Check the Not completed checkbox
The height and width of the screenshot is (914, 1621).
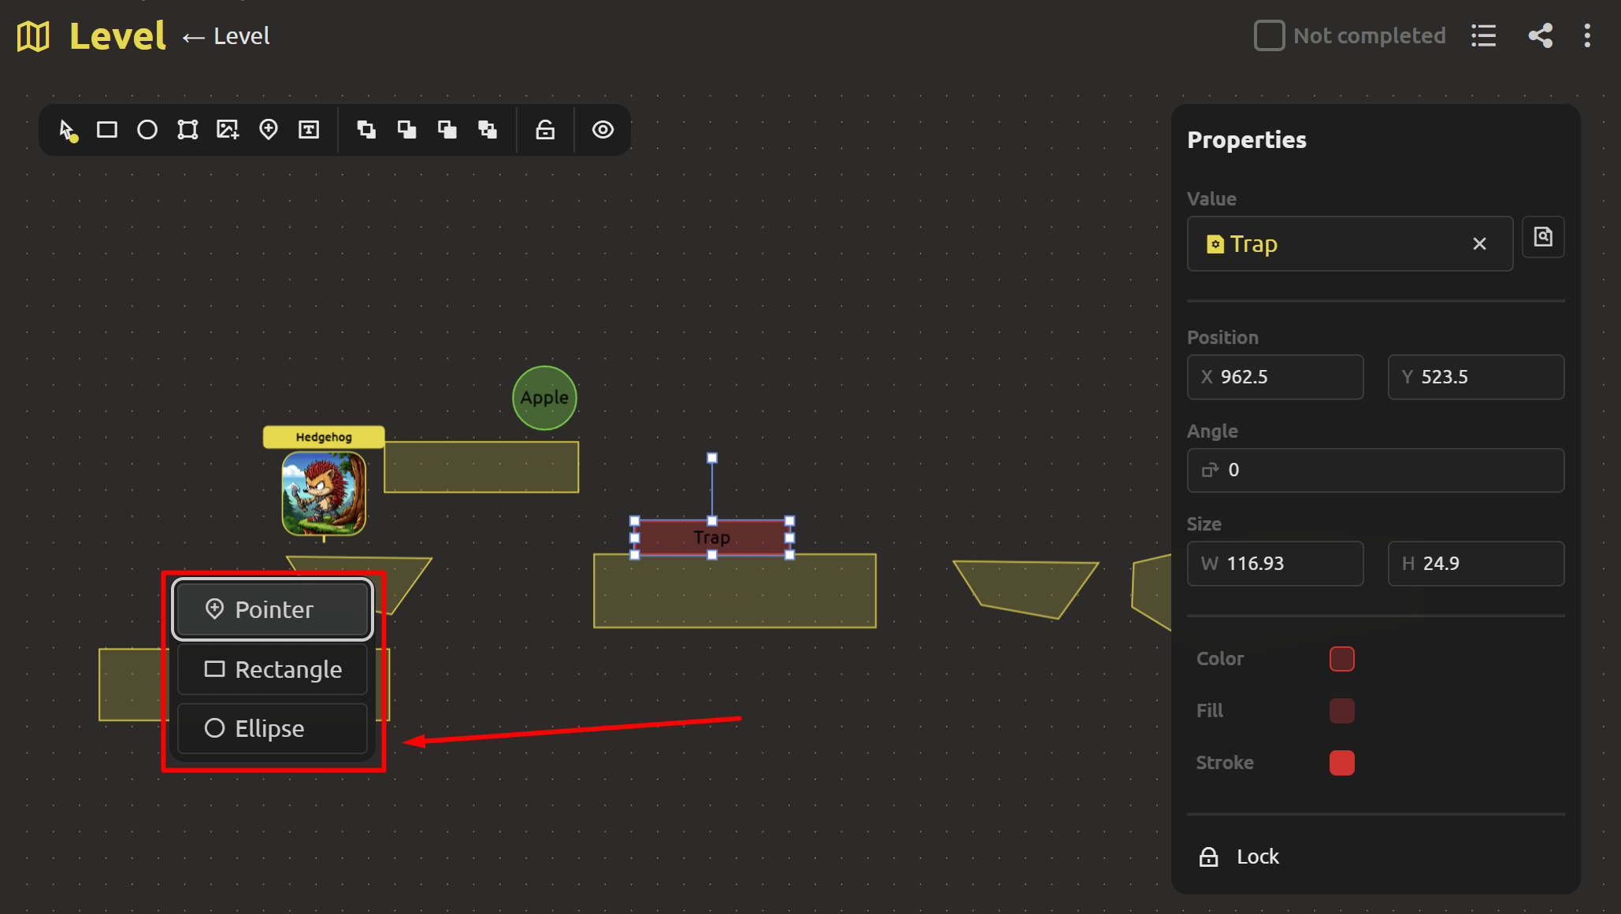pyautogui.click(x=1269, y=35)
